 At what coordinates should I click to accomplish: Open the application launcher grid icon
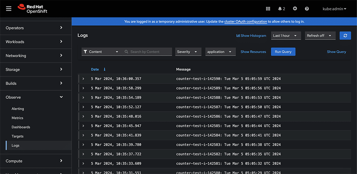(268, 9)
